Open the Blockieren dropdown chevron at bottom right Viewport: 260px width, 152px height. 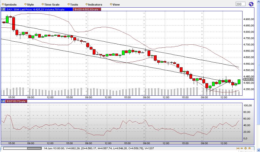tap(258, 150)
